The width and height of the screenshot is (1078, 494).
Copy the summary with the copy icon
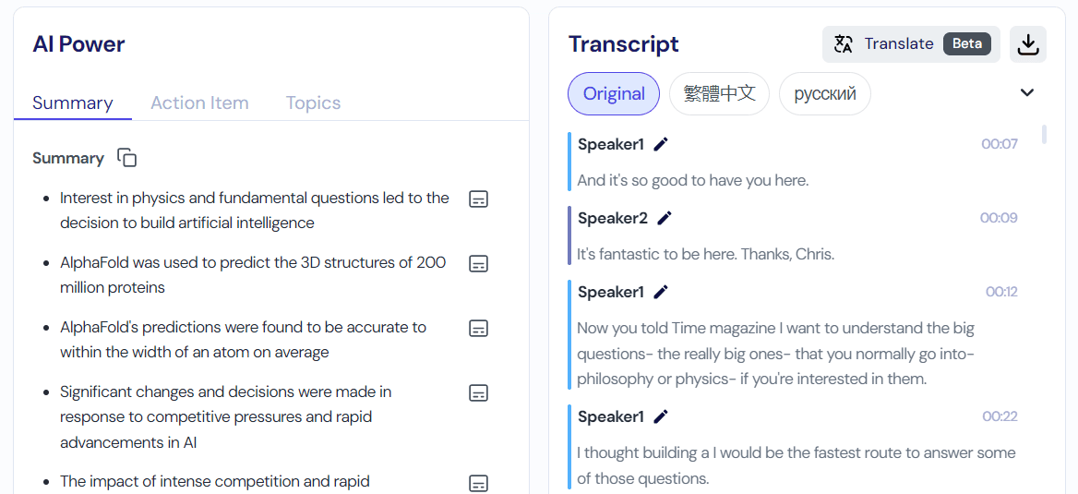click(x=127, y=158)
